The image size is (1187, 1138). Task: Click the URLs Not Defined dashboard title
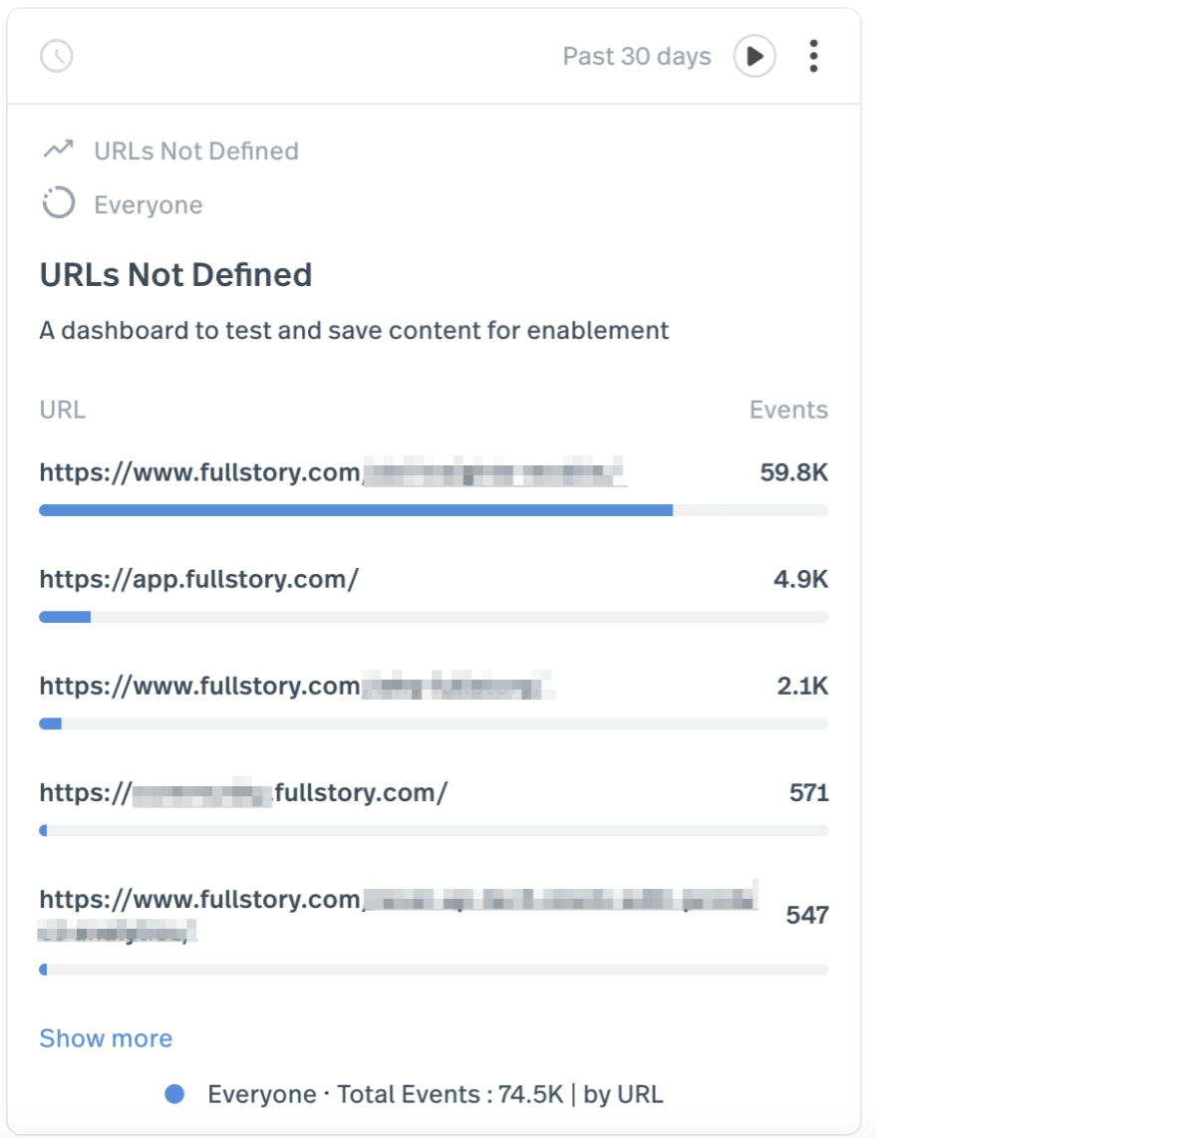(175, 274)
